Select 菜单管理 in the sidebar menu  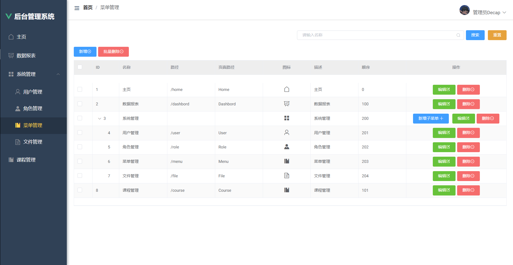33,125
